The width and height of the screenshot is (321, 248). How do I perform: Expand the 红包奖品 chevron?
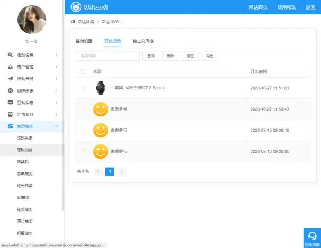56,114
